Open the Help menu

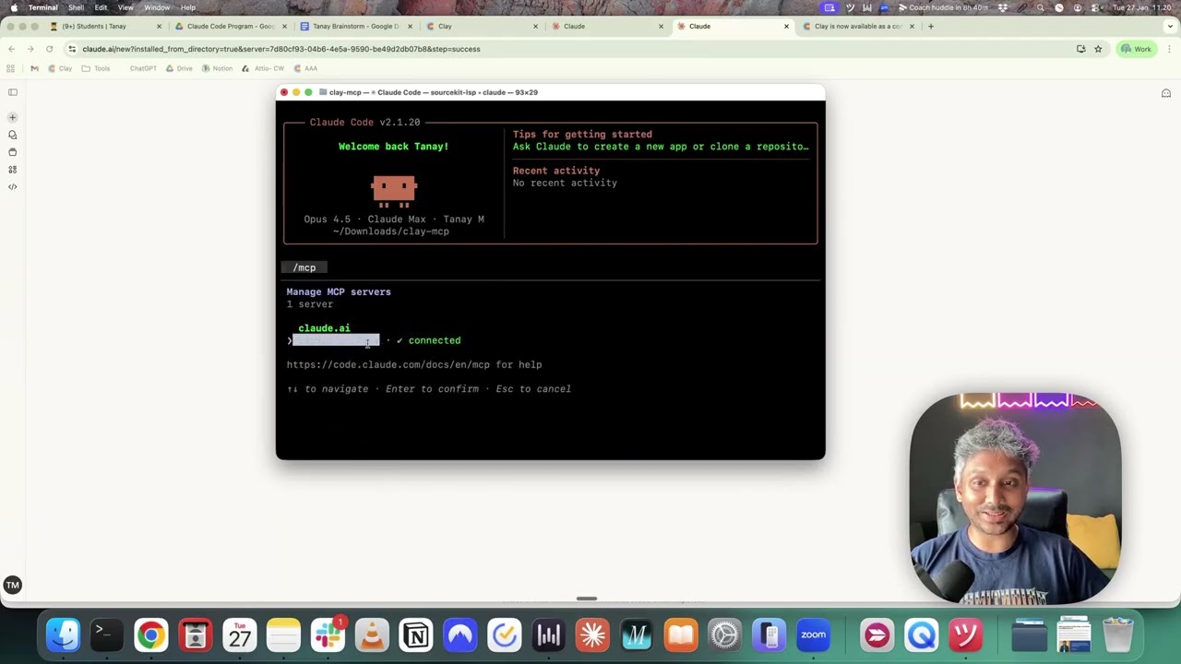pyautogui.click(x=187, y=7)
